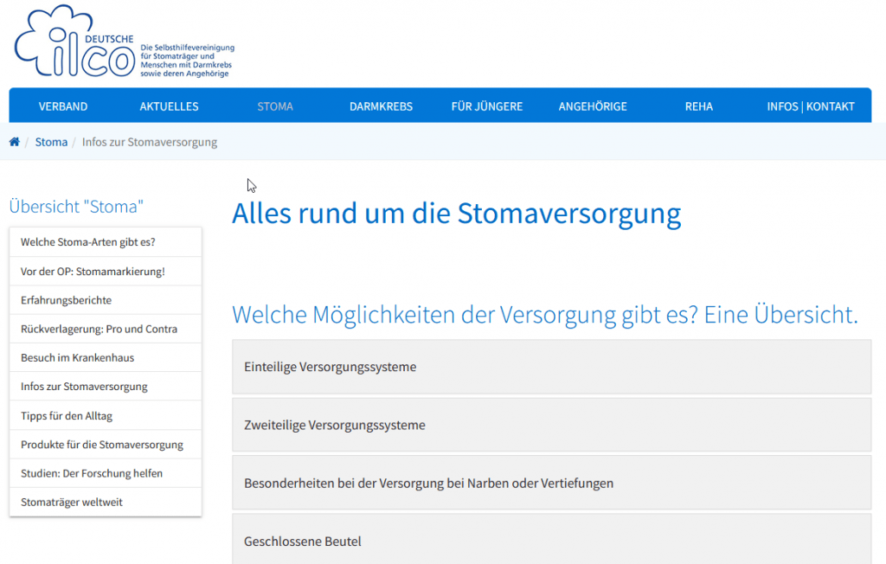
Task: Open Welche Stoma-Arten gibt es? link
Action: tap(88, 242)
